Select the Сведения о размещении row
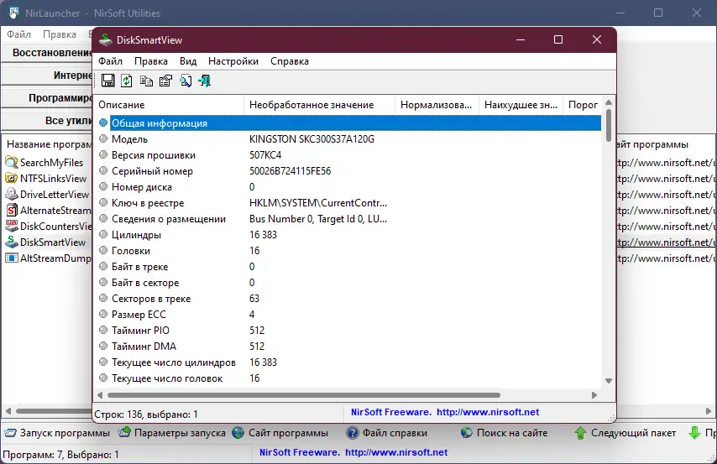 [348, 219]
